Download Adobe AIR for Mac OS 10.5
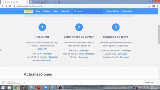 pyautogui.click(x=53, y=57)
